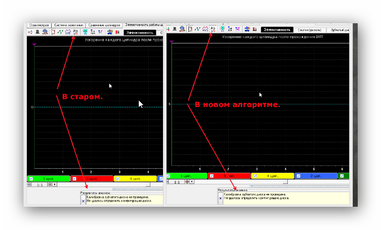Click the VVTi waveform icon in left toolbar
Viewport: 381px width, 230px height.
coord(68,32)
